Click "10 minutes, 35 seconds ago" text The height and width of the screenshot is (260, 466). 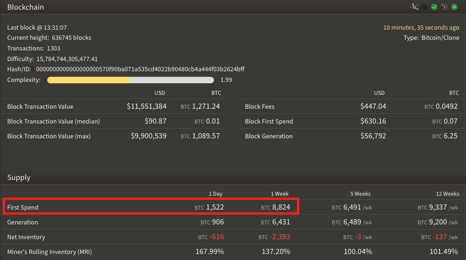coord(421,28)
